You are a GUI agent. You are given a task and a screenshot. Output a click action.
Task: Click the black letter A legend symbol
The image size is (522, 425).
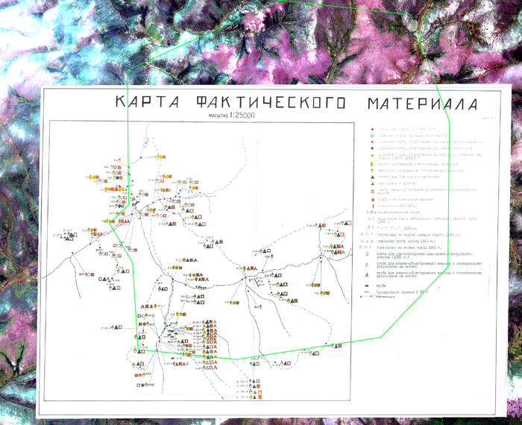(x=371, y=264)
